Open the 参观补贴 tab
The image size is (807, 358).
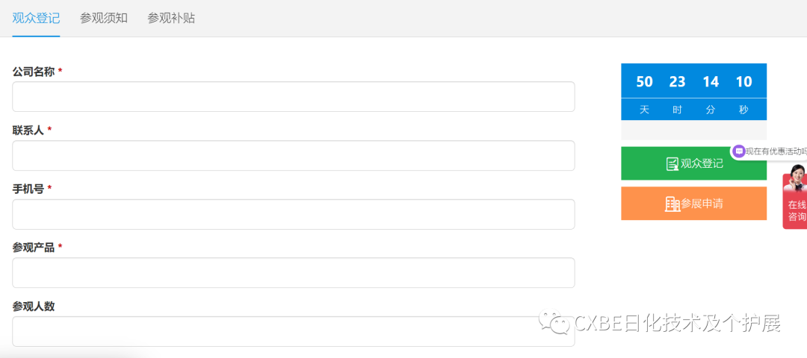click(171, 18)
